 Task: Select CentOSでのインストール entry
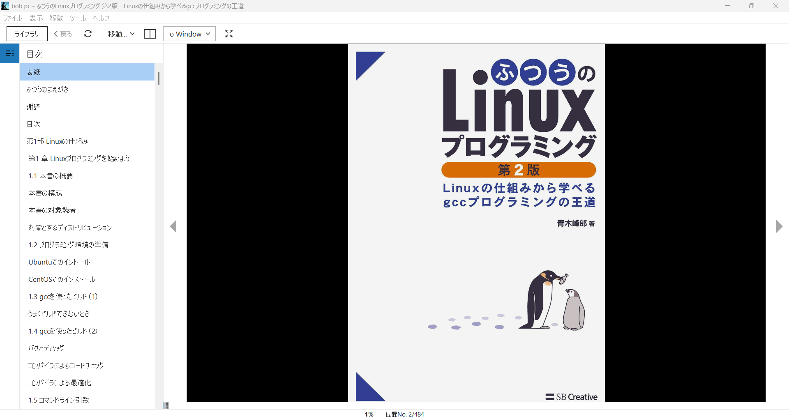click(87, 279)
